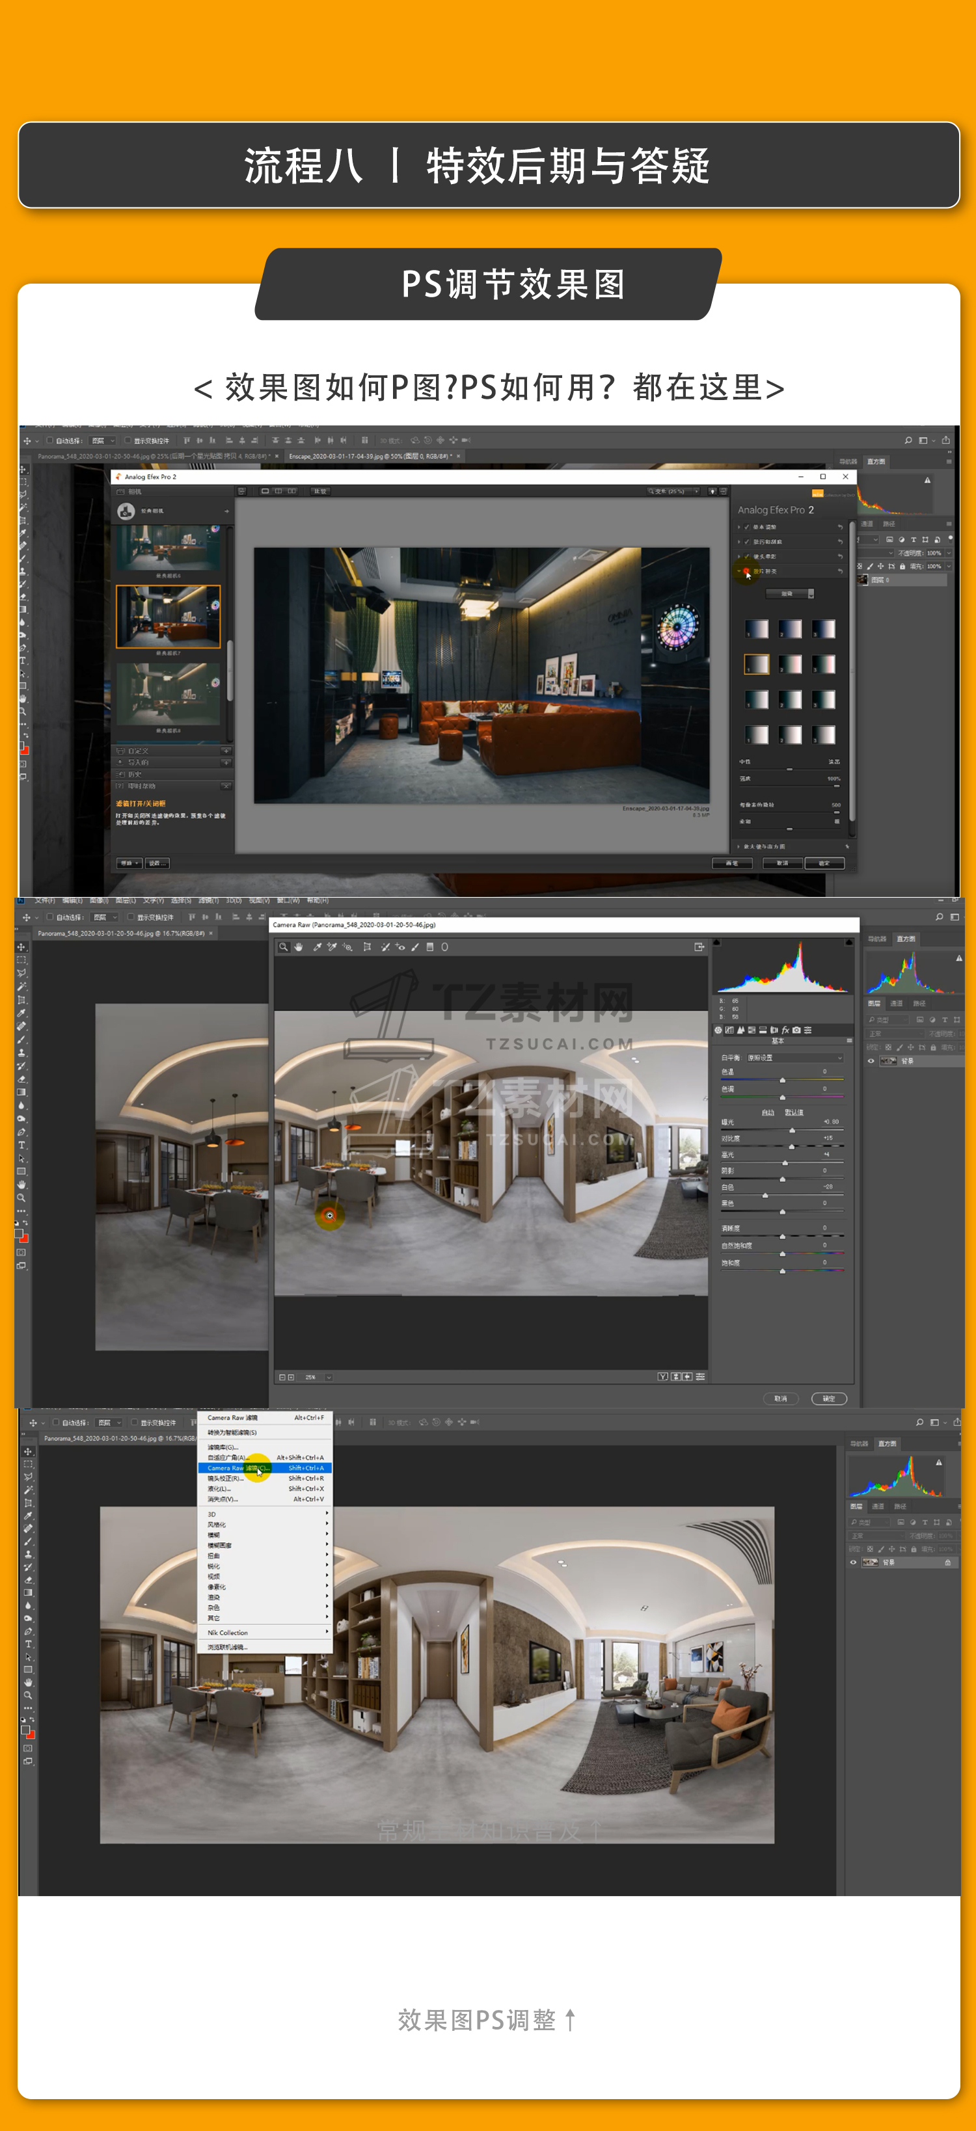Viewport: 976px width, 2131px height.
Task: Open Camera Raw full screen toggle icon
Action: (699, 947)
